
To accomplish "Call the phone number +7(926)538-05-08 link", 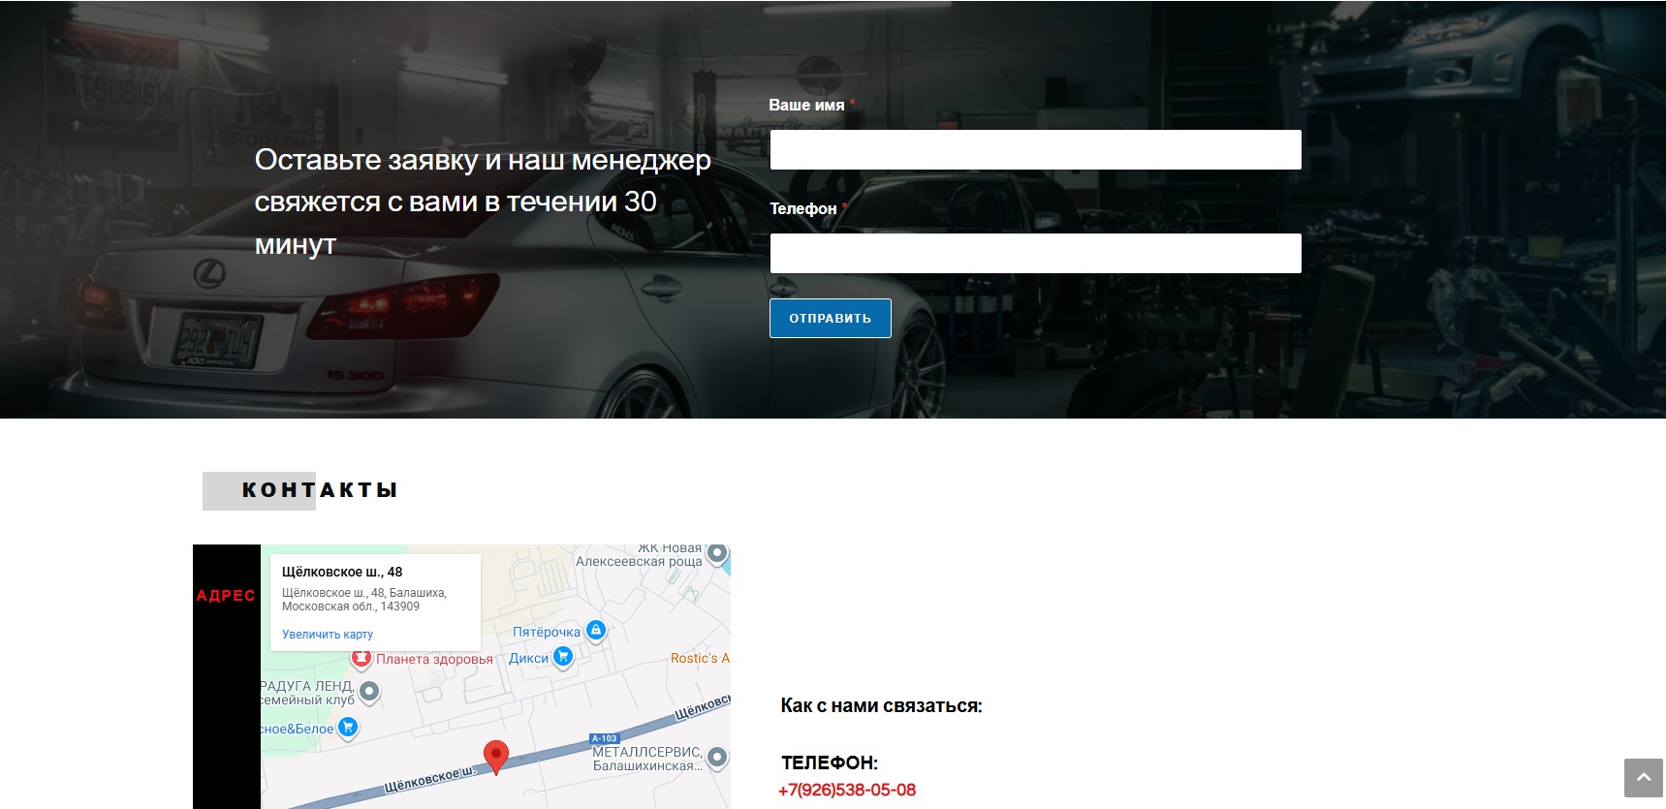I will tap(847, 790).
